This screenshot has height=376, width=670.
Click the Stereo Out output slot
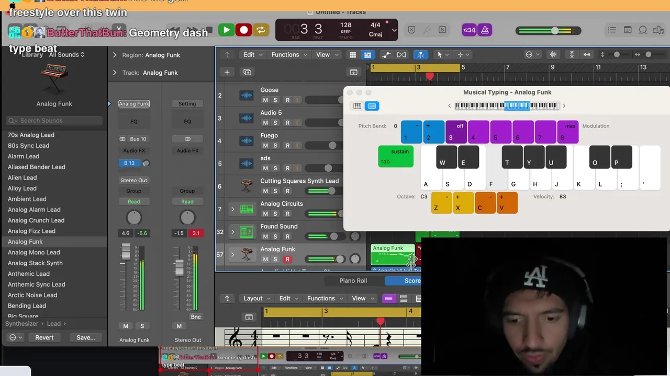point(134,180)
